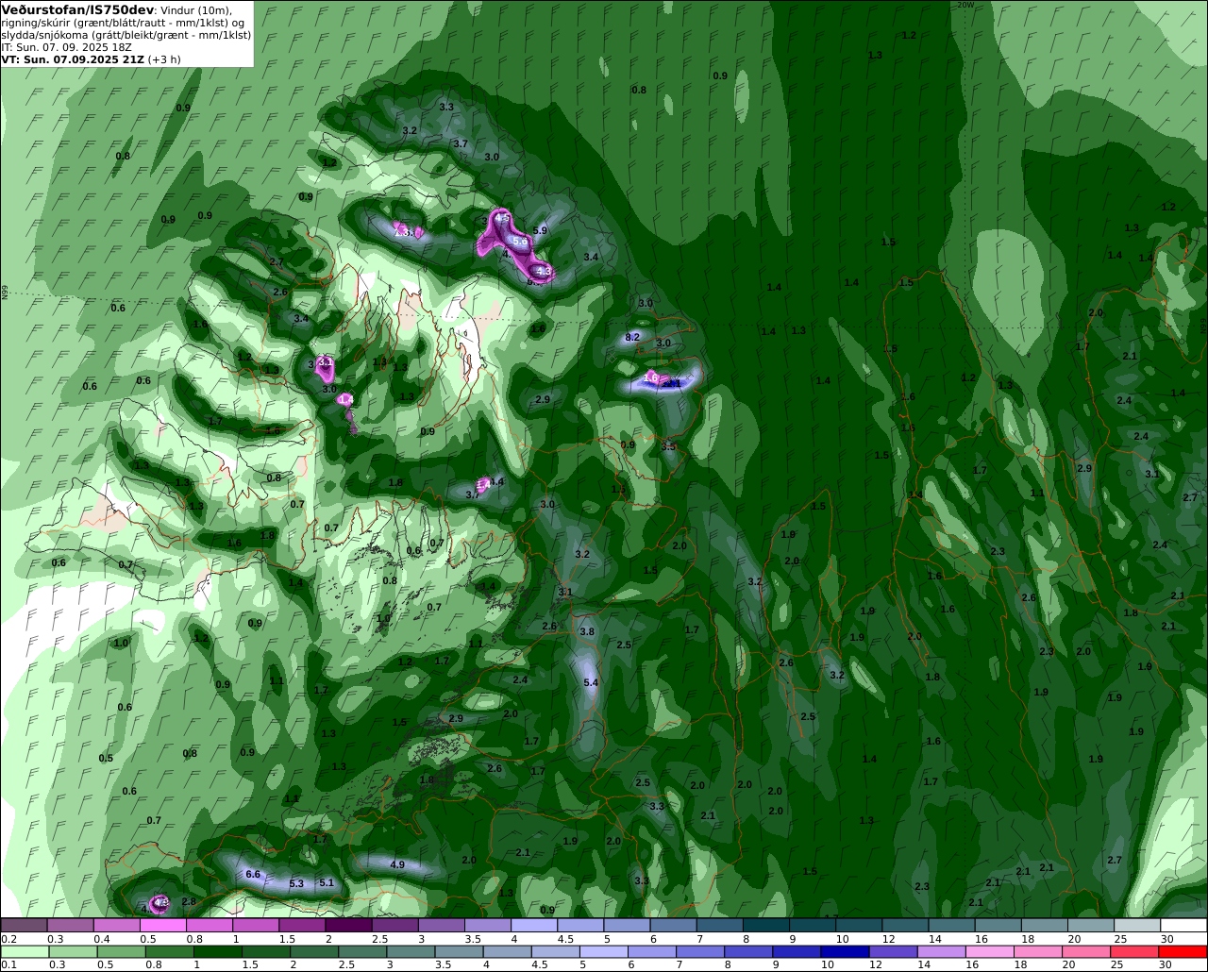Click the '(+3 h)' forecast offset text
The width and height of the screenshot is (1208, 972).
click(x=164, y=59)
